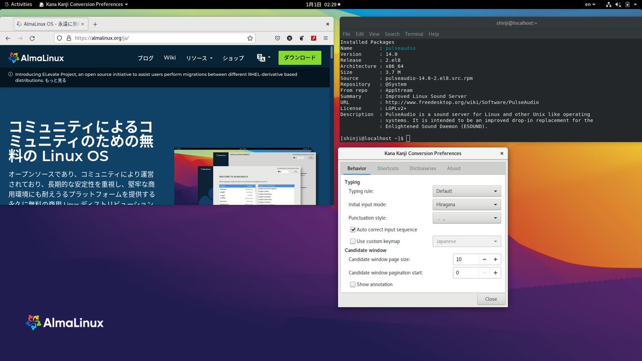Viewport: 642px width, 361px height.
Task: Click the freedesktop PulseAudio URL in terminal
Action: 462,102
